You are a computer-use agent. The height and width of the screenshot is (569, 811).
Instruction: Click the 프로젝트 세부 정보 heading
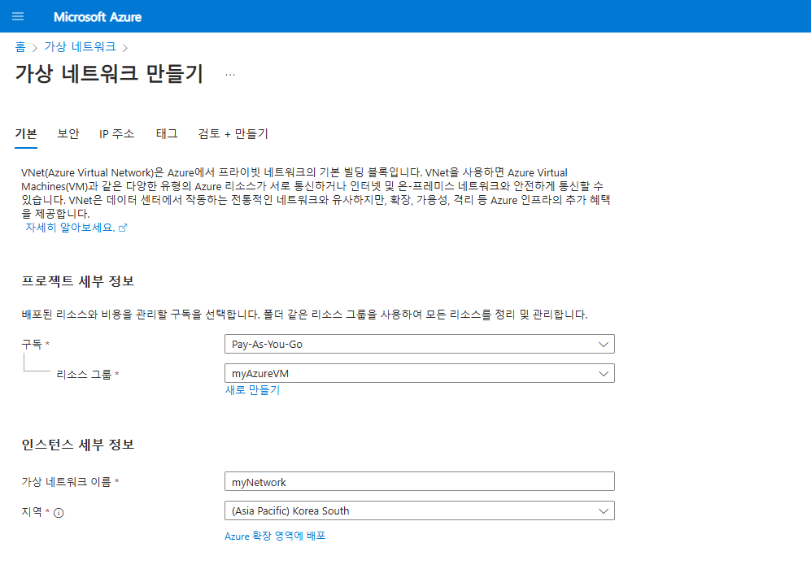[77, 281]
